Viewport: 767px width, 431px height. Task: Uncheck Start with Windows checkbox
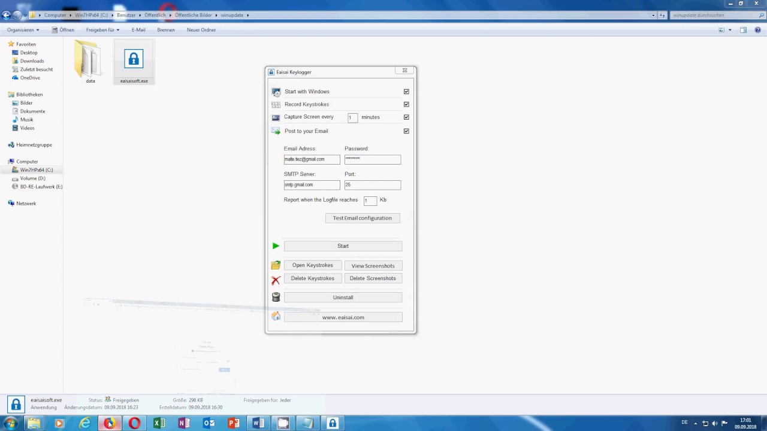(406, 92)
